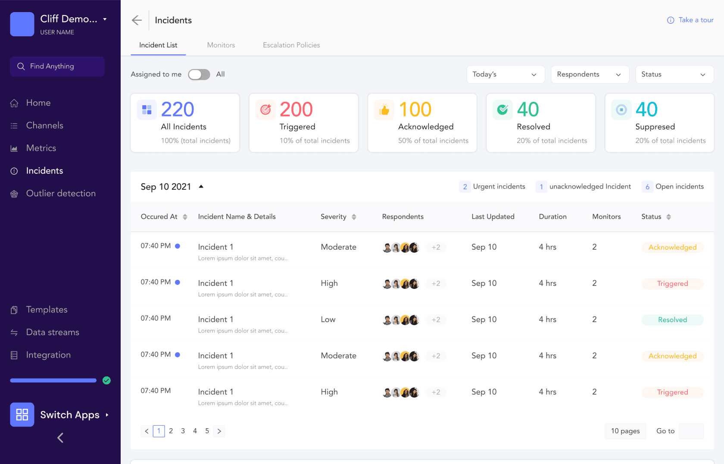Select page 3 in pagination

point(183,431)
